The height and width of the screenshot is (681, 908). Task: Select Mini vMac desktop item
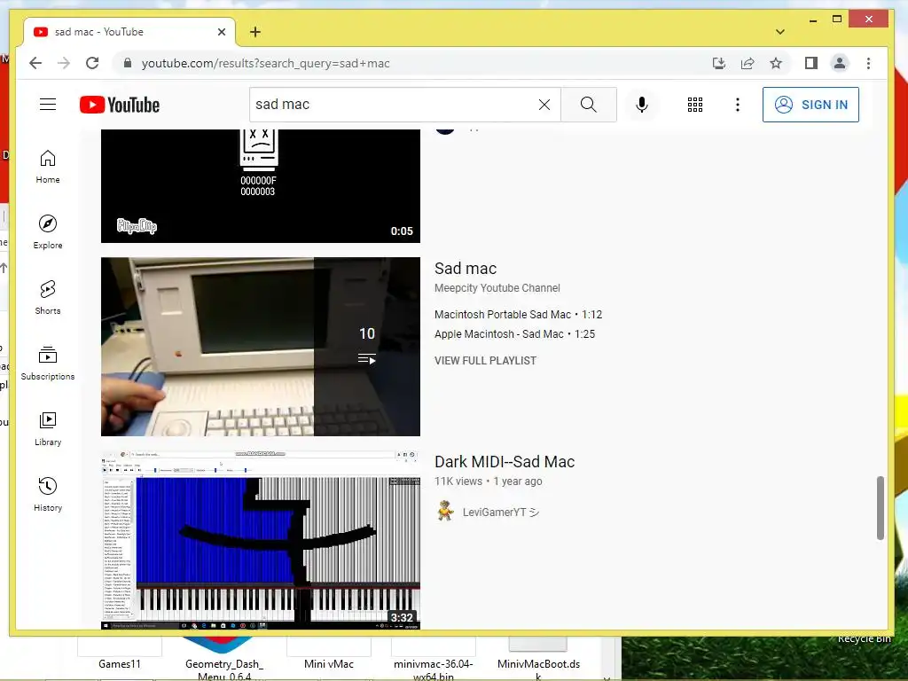point(329,663)
